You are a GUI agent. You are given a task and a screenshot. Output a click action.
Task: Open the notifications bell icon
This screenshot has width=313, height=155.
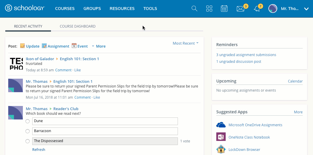pyautogui.click(x=257, y=9)
